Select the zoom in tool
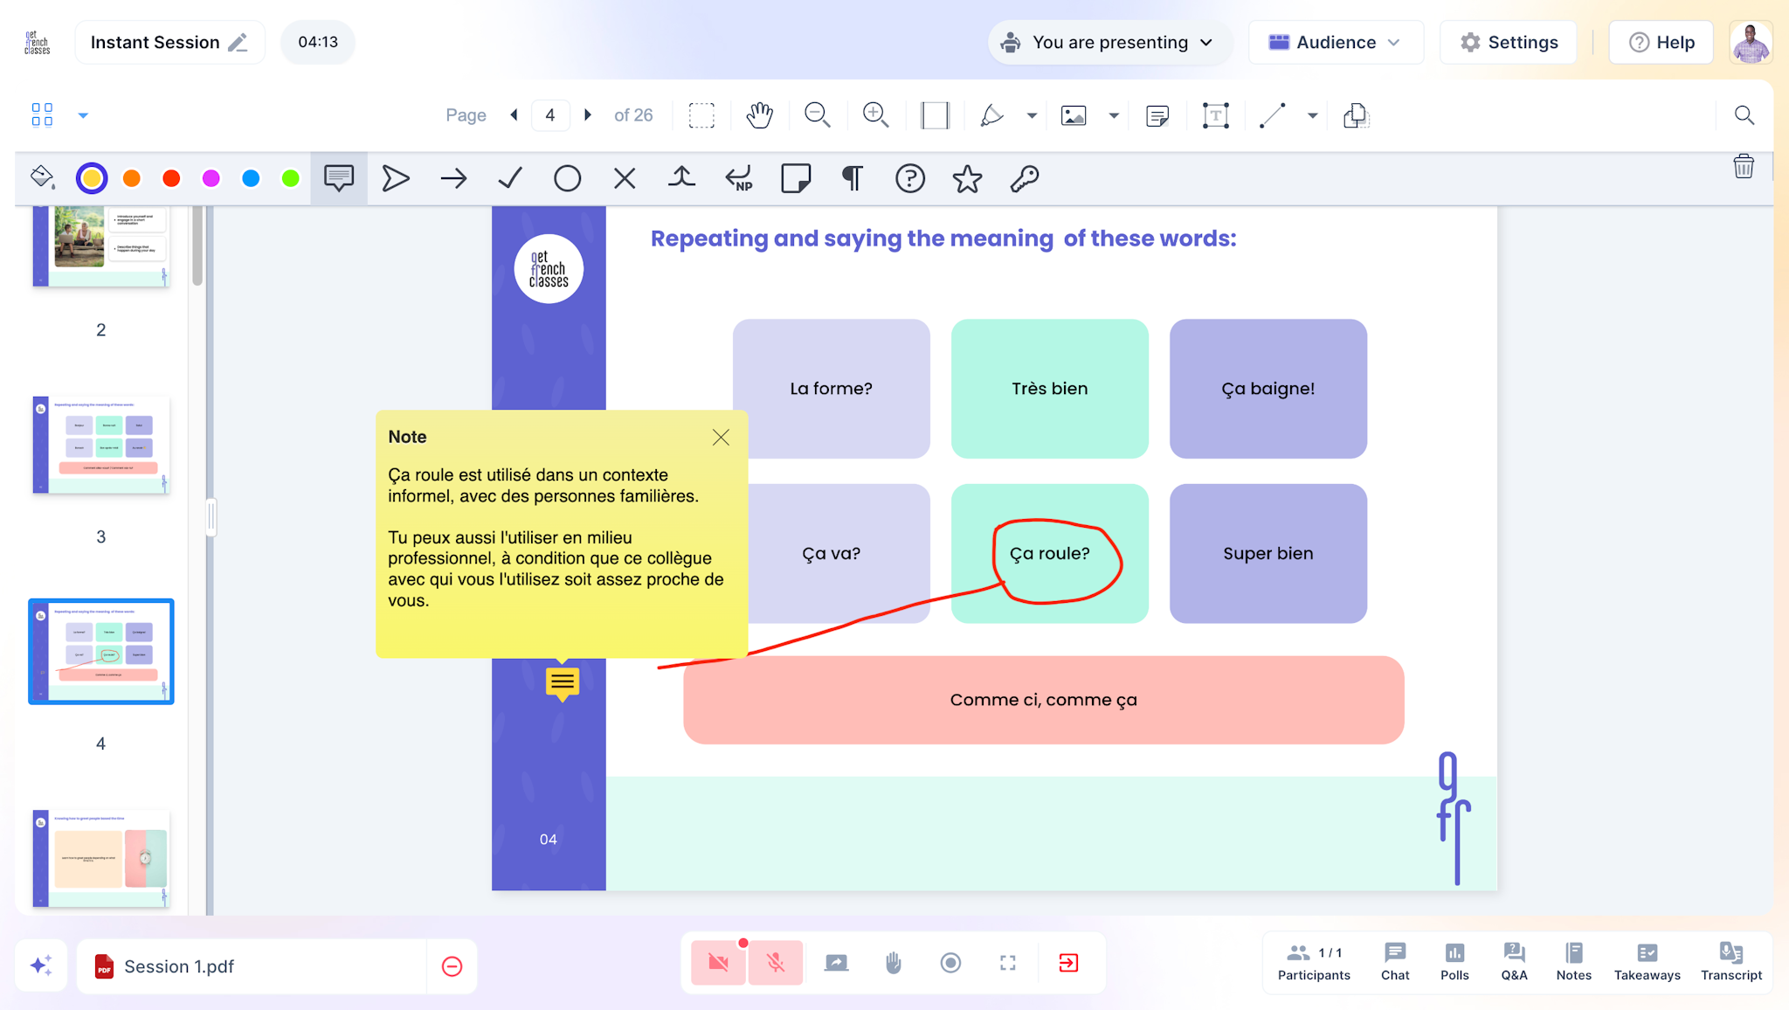Viewport: 1789px width, 1010px height. click(876, 114)
